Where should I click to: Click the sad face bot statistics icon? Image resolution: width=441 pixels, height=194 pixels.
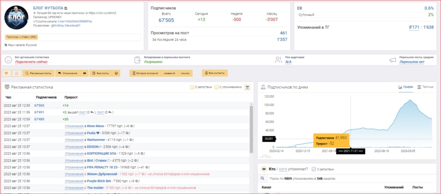[x=9, y=59]
